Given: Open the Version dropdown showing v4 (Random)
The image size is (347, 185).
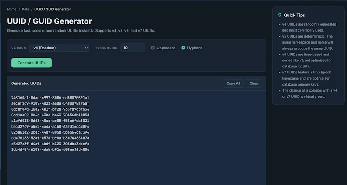Looking at the screenshot, I should 59,48.
